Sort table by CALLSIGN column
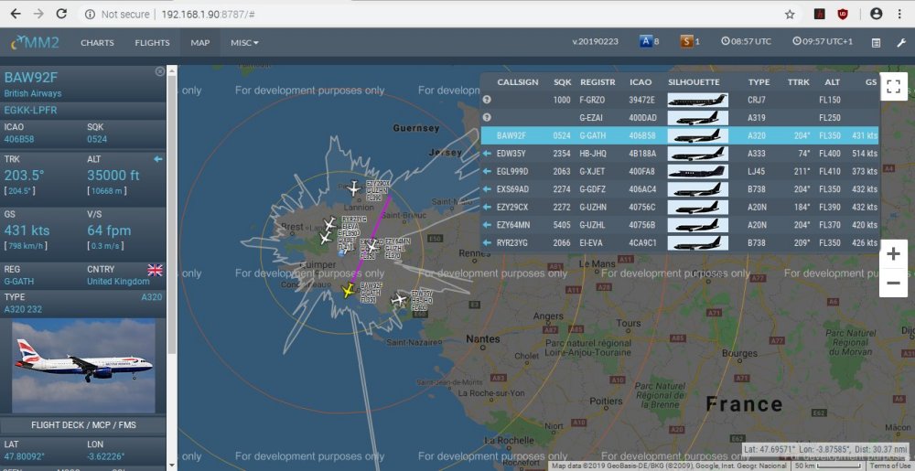This screenshot has height=471, width=915. coord(518,82)
